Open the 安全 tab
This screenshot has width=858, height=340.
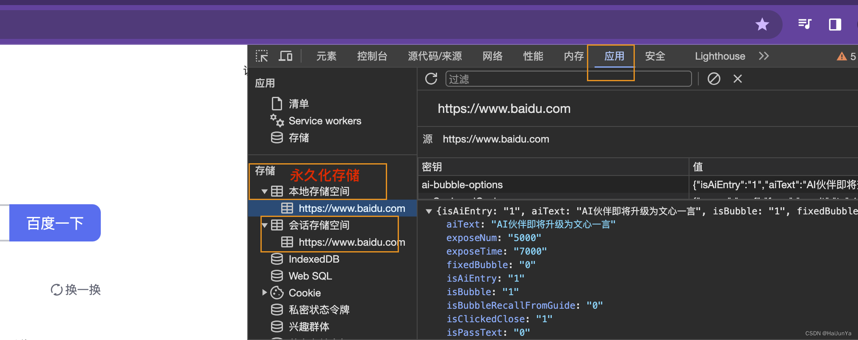coord(655,56)
